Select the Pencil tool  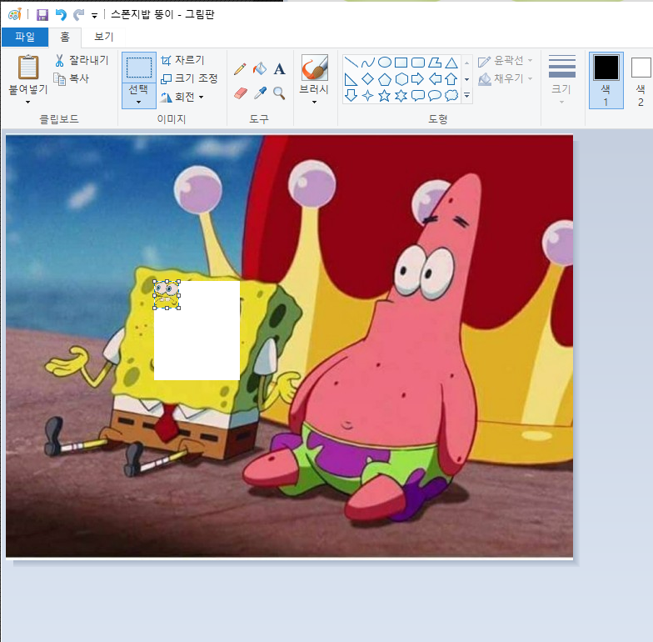240,68
